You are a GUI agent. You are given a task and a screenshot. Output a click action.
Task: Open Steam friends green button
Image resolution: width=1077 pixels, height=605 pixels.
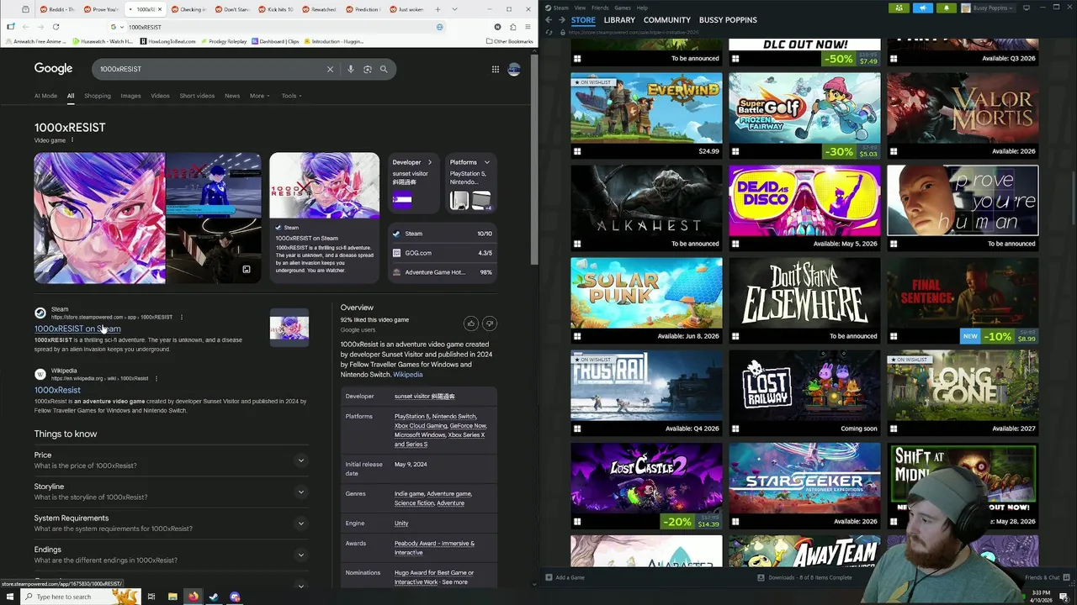[899, 8]
